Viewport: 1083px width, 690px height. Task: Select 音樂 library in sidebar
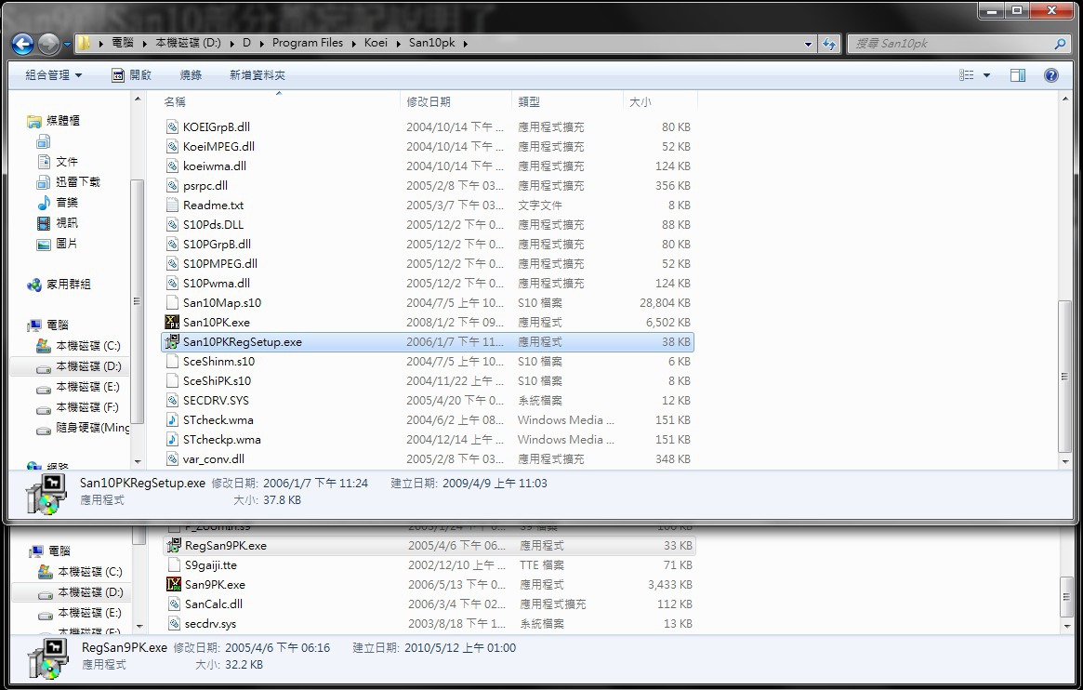pyautogui.click(x=58, y=203)
